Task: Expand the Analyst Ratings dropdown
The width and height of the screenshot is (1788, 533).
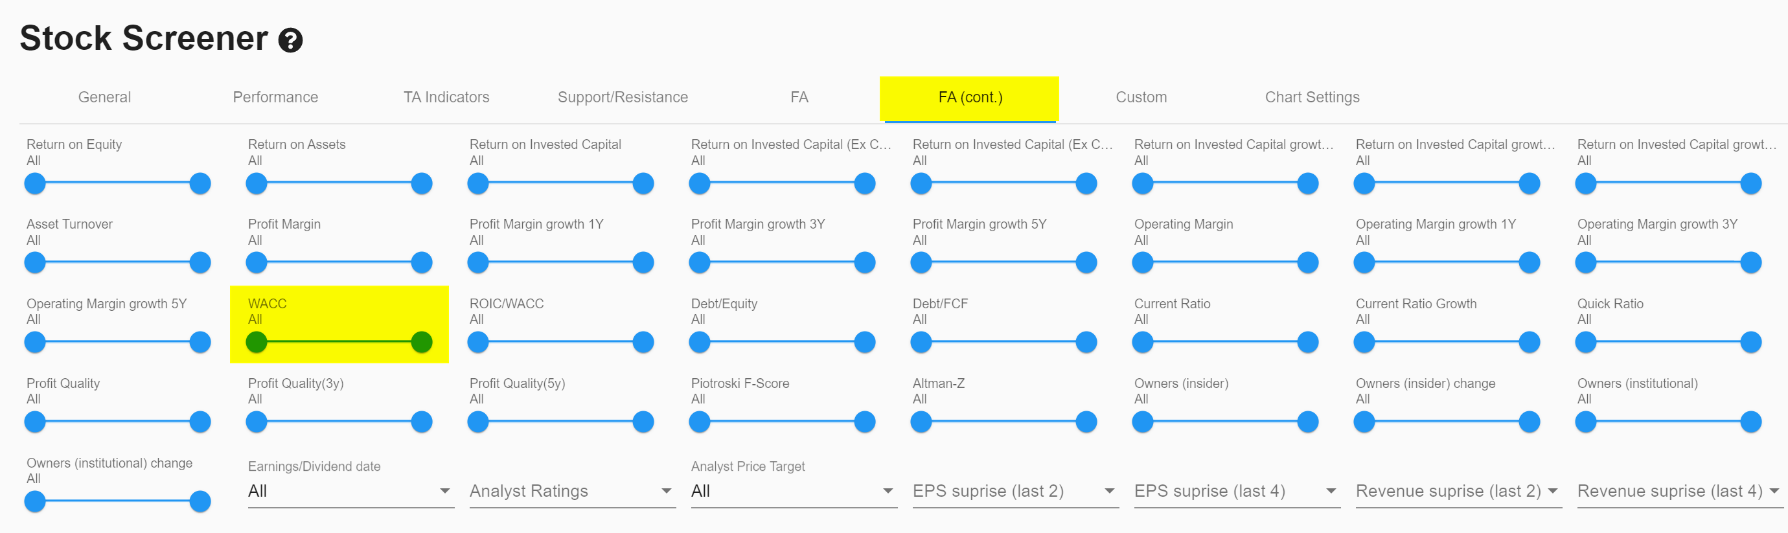Action: (x=571, y=492)
